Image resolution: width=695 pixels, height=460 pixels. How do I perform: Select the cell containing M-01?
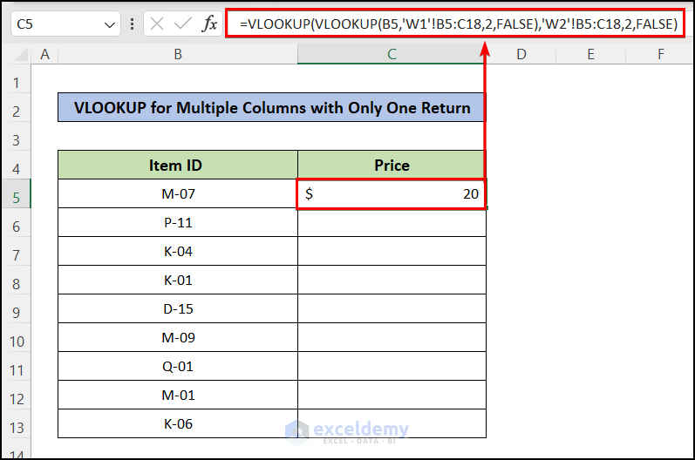coord(178,395)
